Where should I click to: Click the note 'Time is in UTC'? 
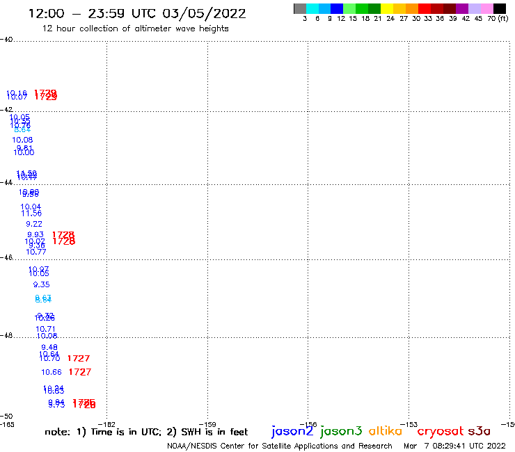point(126,432)
